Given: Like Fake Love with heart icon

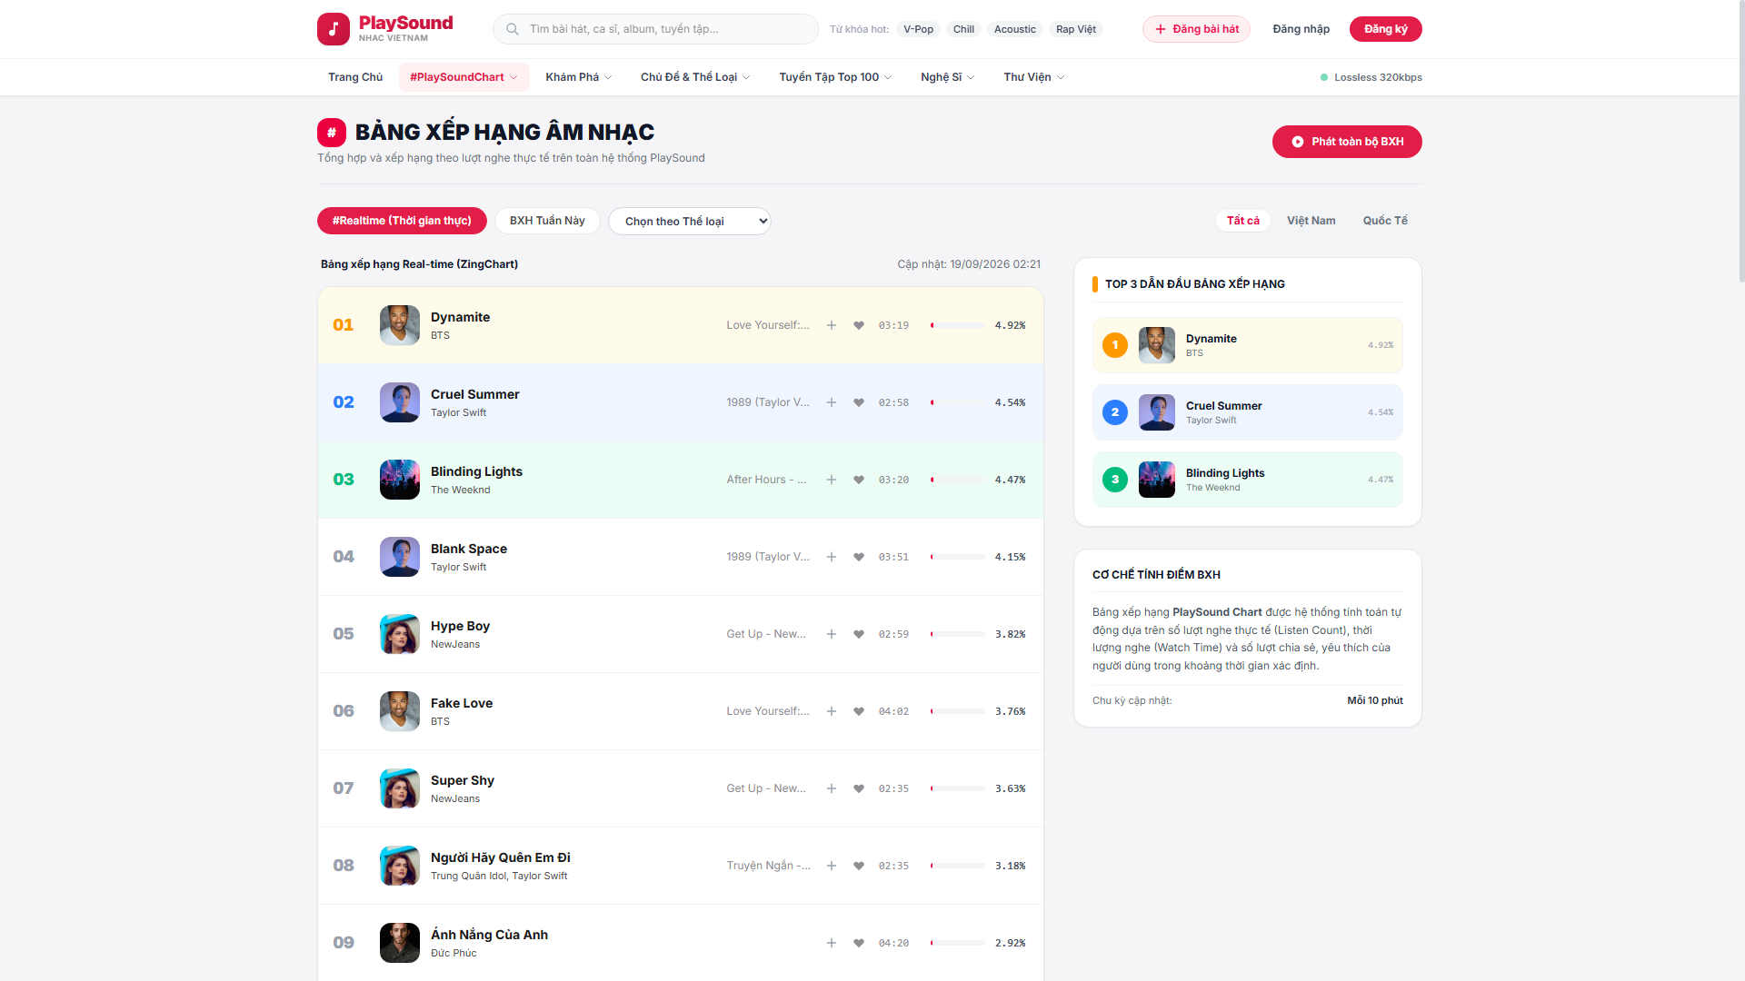Looking at the screenshot, I should (x=859, y=711).
